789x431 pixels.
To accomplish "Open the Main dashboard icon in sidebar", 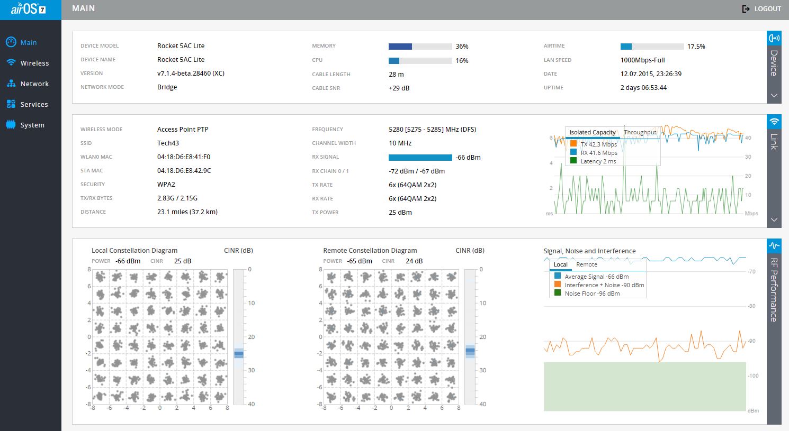I will (11, 42).
